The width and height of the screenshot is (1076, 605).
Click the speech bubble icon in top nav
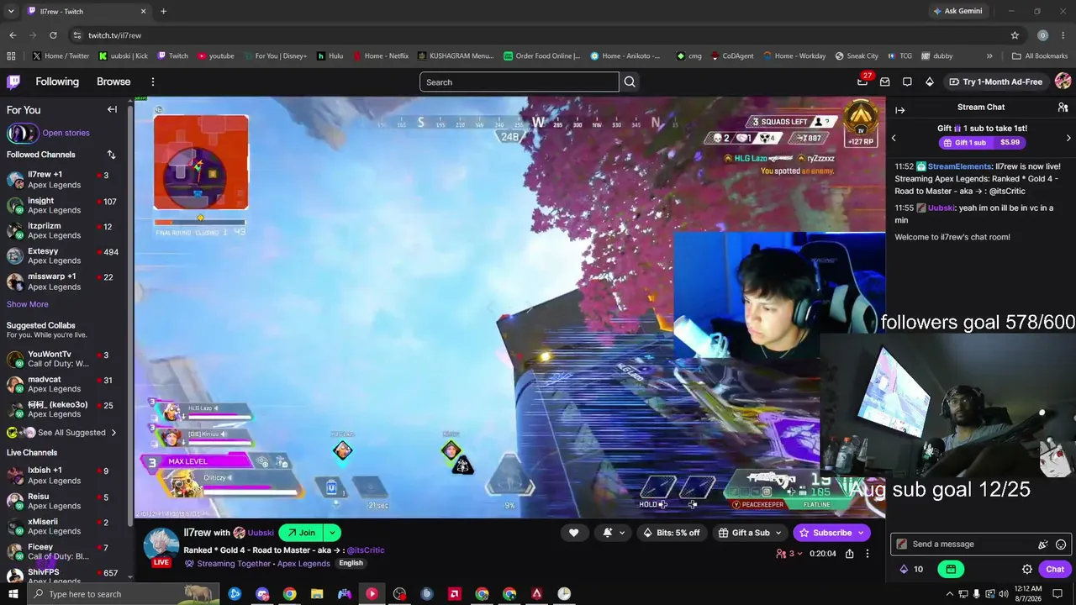pyautogui.click(x=907, y=82)
